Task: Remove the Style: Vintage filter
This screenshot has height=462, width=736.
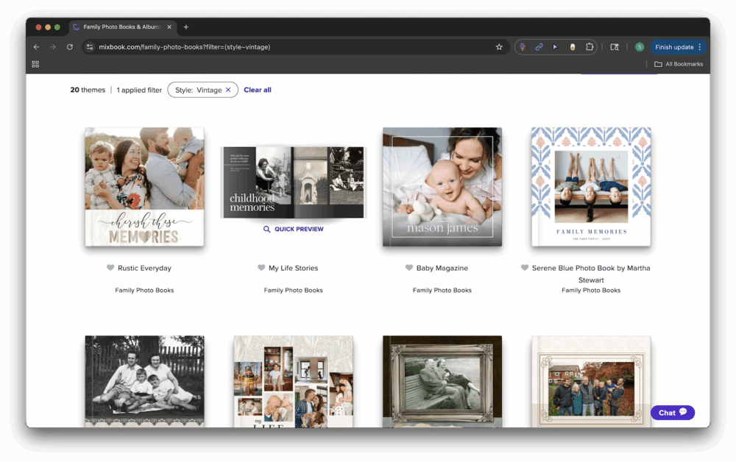Action: pos(228,90)
